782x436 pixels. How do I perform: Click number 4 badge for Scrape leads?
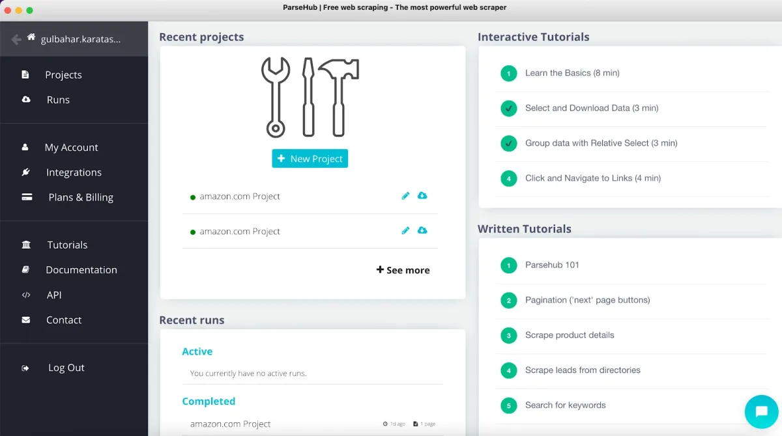509,371
